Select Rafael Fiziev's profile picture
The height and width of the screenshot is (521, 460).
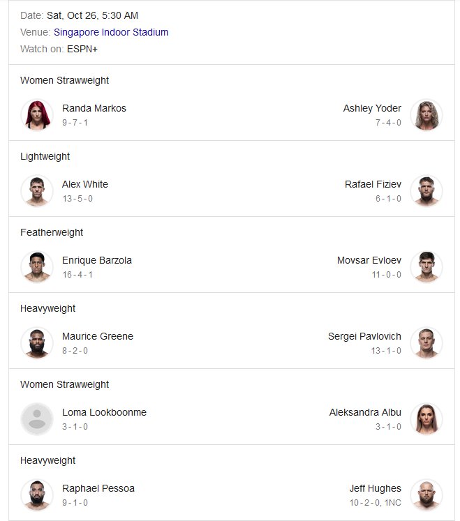point(426,191)
